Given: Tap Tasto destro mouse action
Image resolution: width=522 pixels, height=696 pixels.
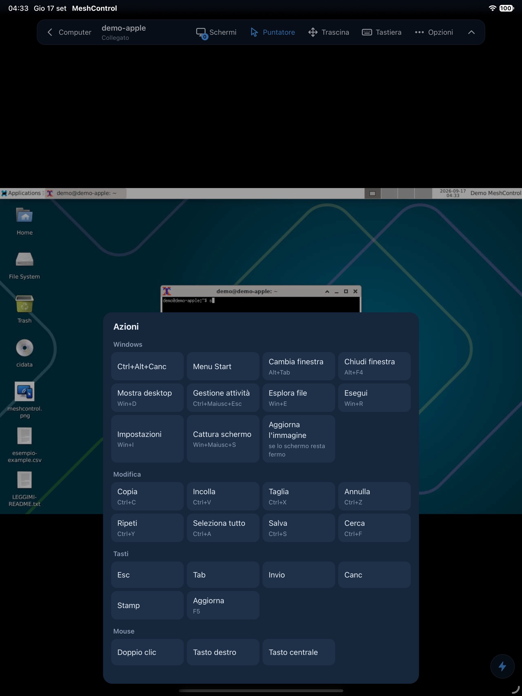Looking at the screenshot, I should click(223, 652).
